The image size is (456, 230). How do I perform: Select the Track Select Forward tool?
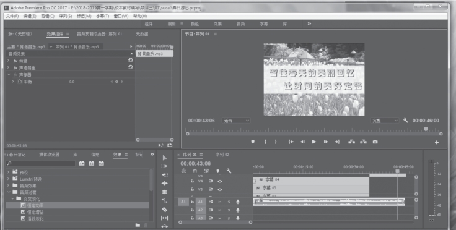pyautogui.click(x=165, y=166)
